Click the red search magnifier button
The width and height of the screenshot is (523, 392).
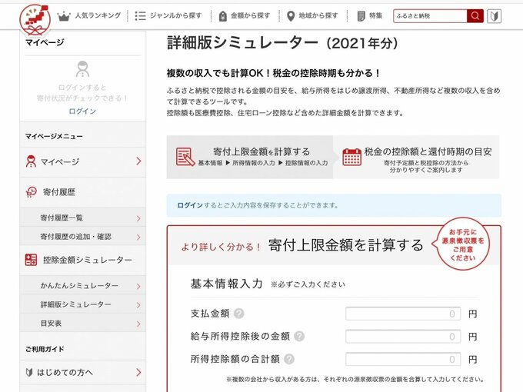pos(475,15)
